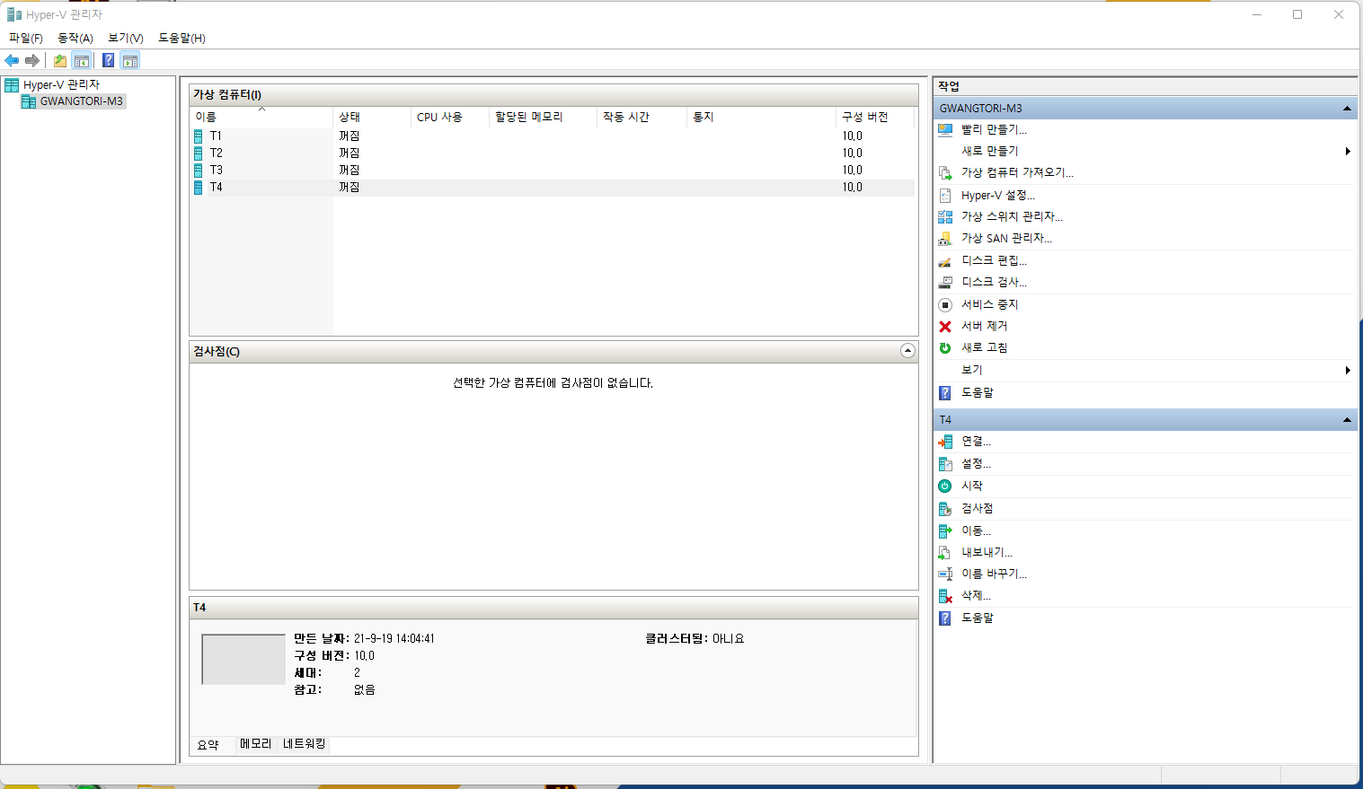Click 이름 바꾸기 rename icon
Screen dimensions: 1363x789
coord(945,574)
